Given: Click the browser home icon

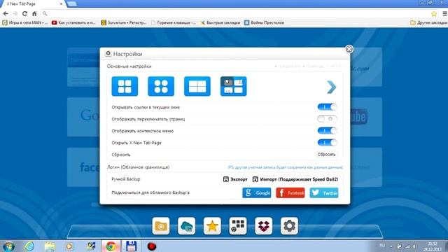Looking at the screenshot, I should (34, 13).
